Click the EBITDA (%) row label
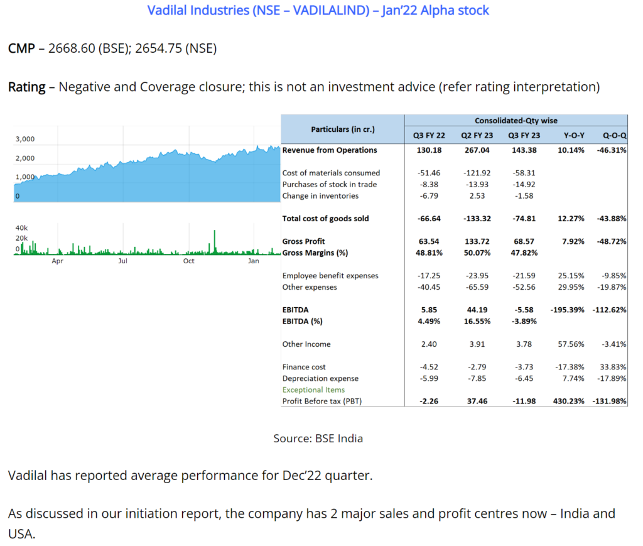Screen dimensions: 643x546 tap(302, 322)
